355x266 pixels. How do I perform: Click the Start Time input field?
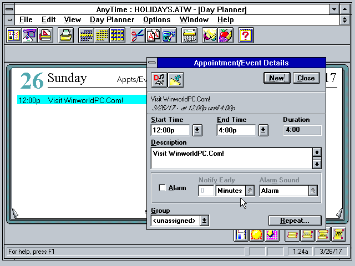[x=170, y=130]
